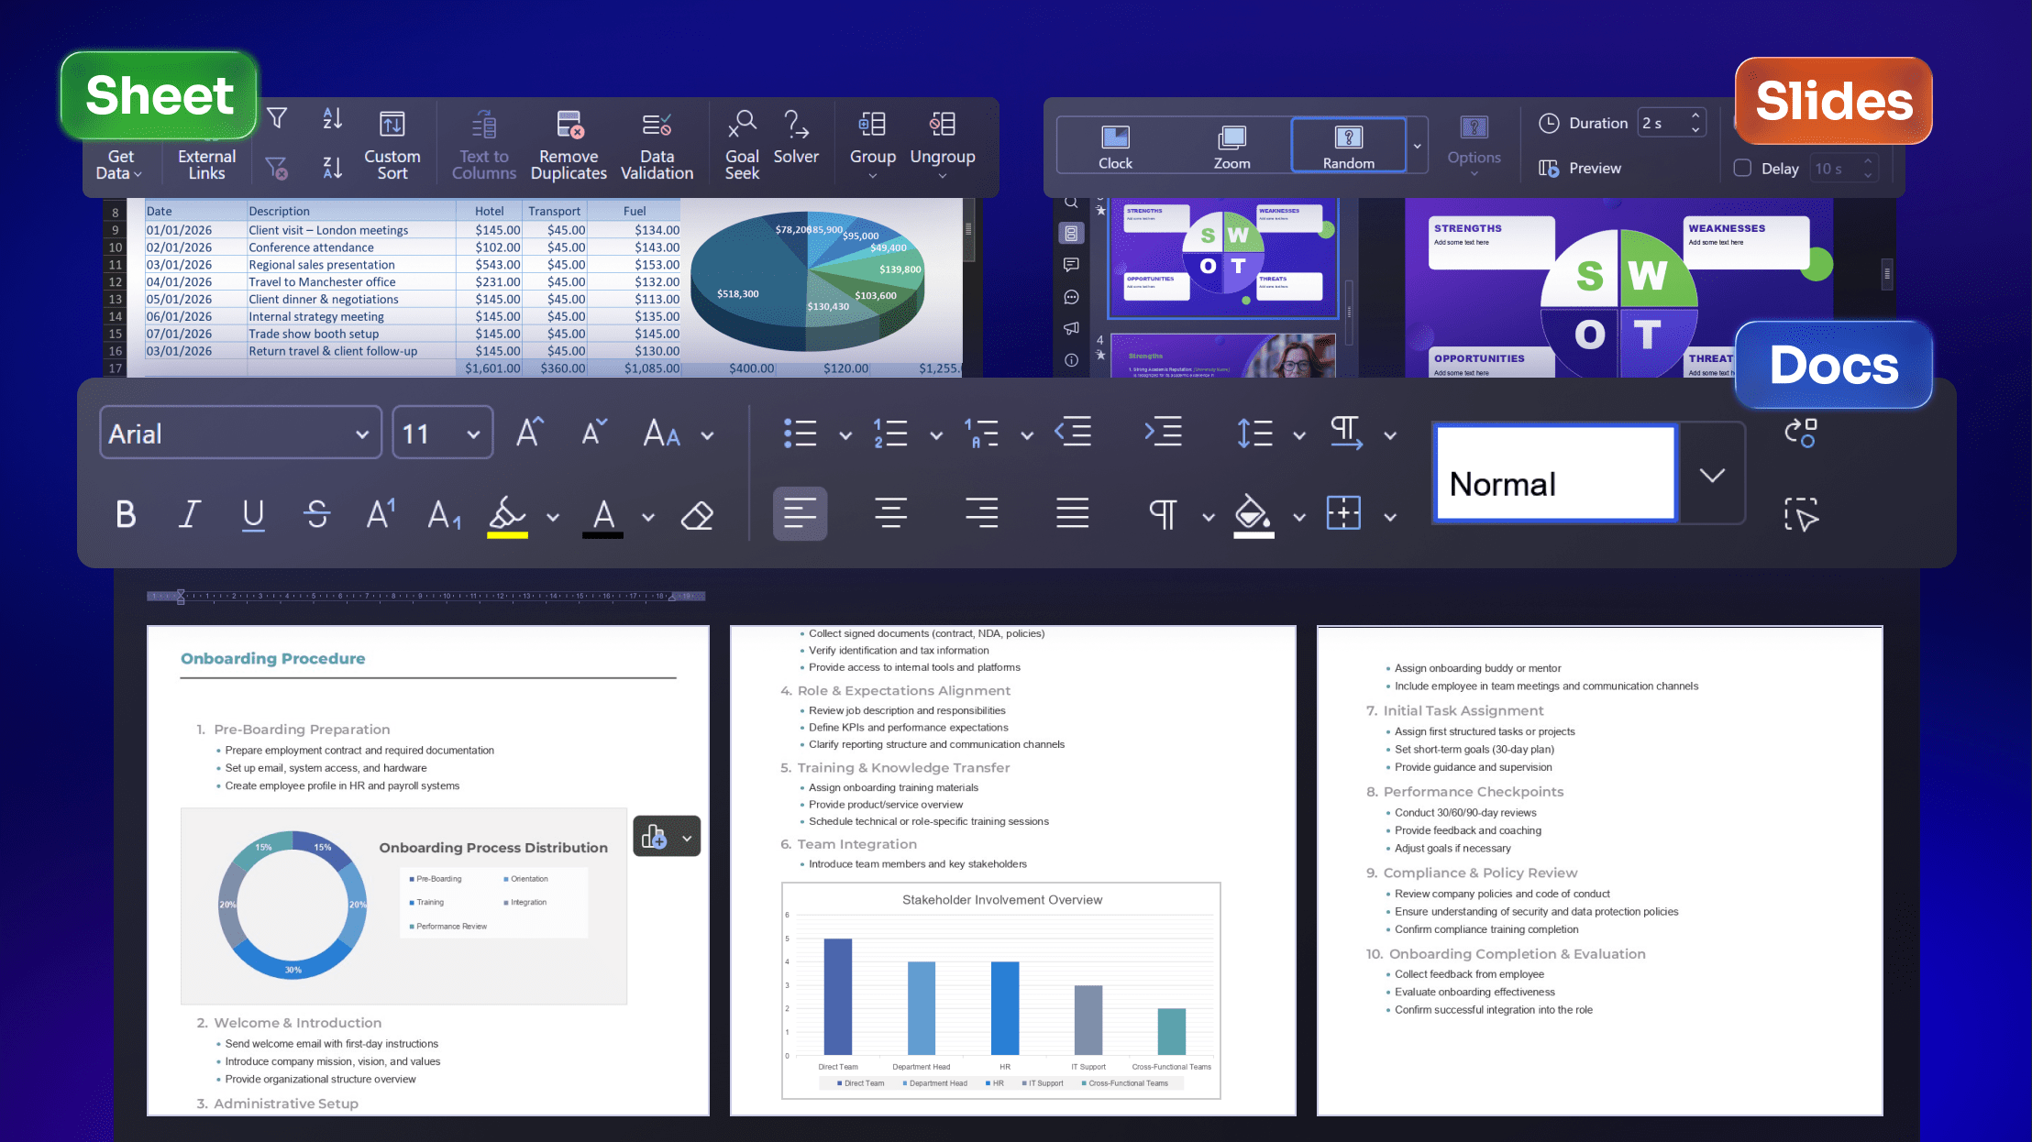Screen dimensions: 2032x1142
Task: Click the yellow highlight color button
Action: [x=507, y=515]
